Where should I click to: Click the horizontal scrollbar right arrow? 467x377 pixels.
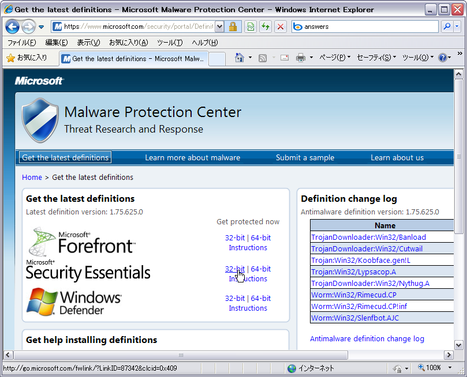(449, 355)
